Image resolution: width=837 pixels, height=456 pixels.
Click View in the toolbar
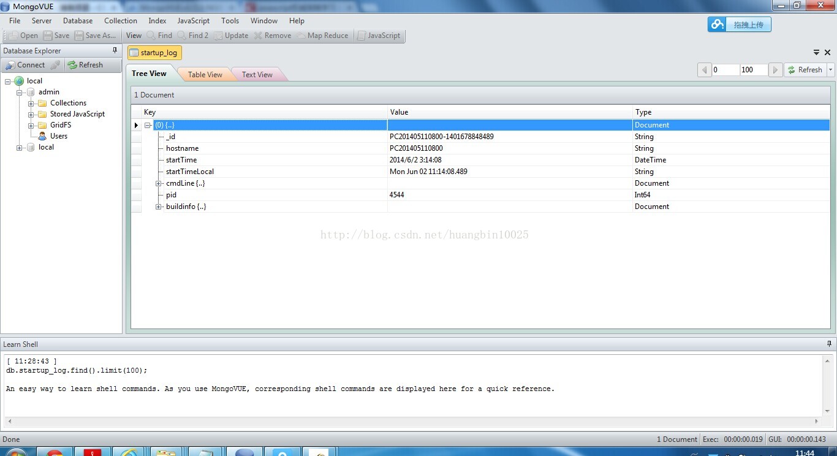pyautogui.click(x=134, y=36)
